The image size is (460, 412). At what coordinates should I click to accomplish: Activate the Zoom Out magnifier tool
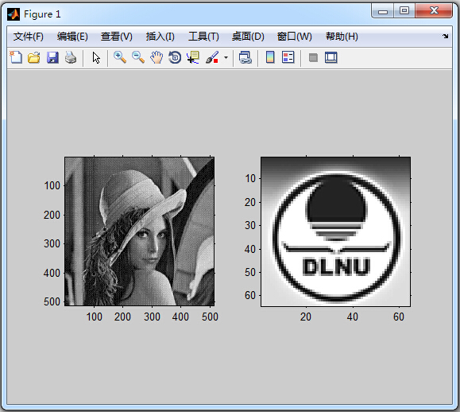pyautogui.click(x=138, y=57)
